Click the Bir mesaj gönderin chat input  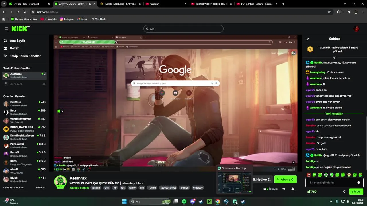pos(334,183)
